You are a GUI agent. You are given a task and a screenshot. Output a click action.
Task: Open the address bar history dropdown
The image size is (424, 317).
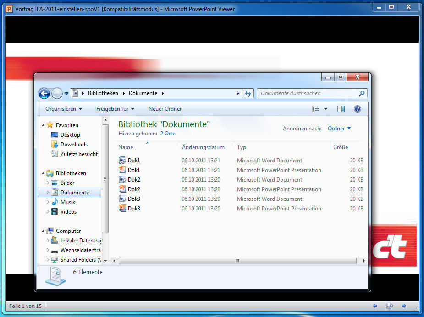(237, 94)
